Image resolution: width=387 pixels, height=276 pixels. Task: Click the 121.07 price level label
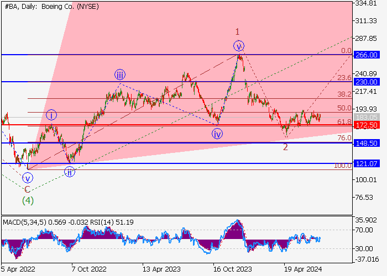pyautogui.click(x=367, y=163)
